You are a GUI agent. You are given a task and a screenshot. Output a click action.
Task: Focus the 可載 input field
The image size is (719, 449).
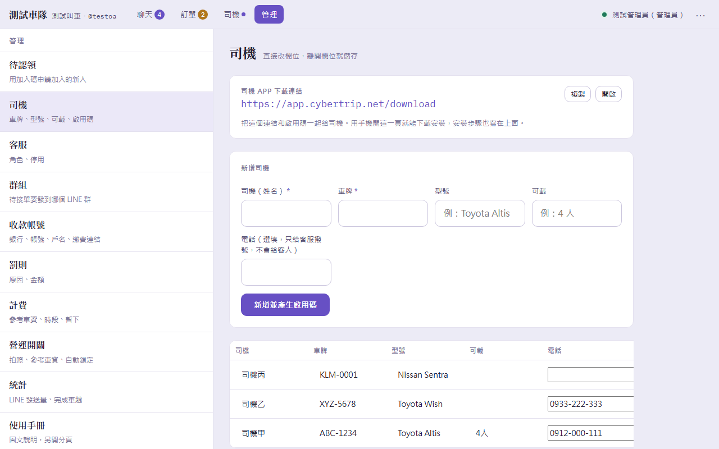pyautogui.click(x=577, y=213)
